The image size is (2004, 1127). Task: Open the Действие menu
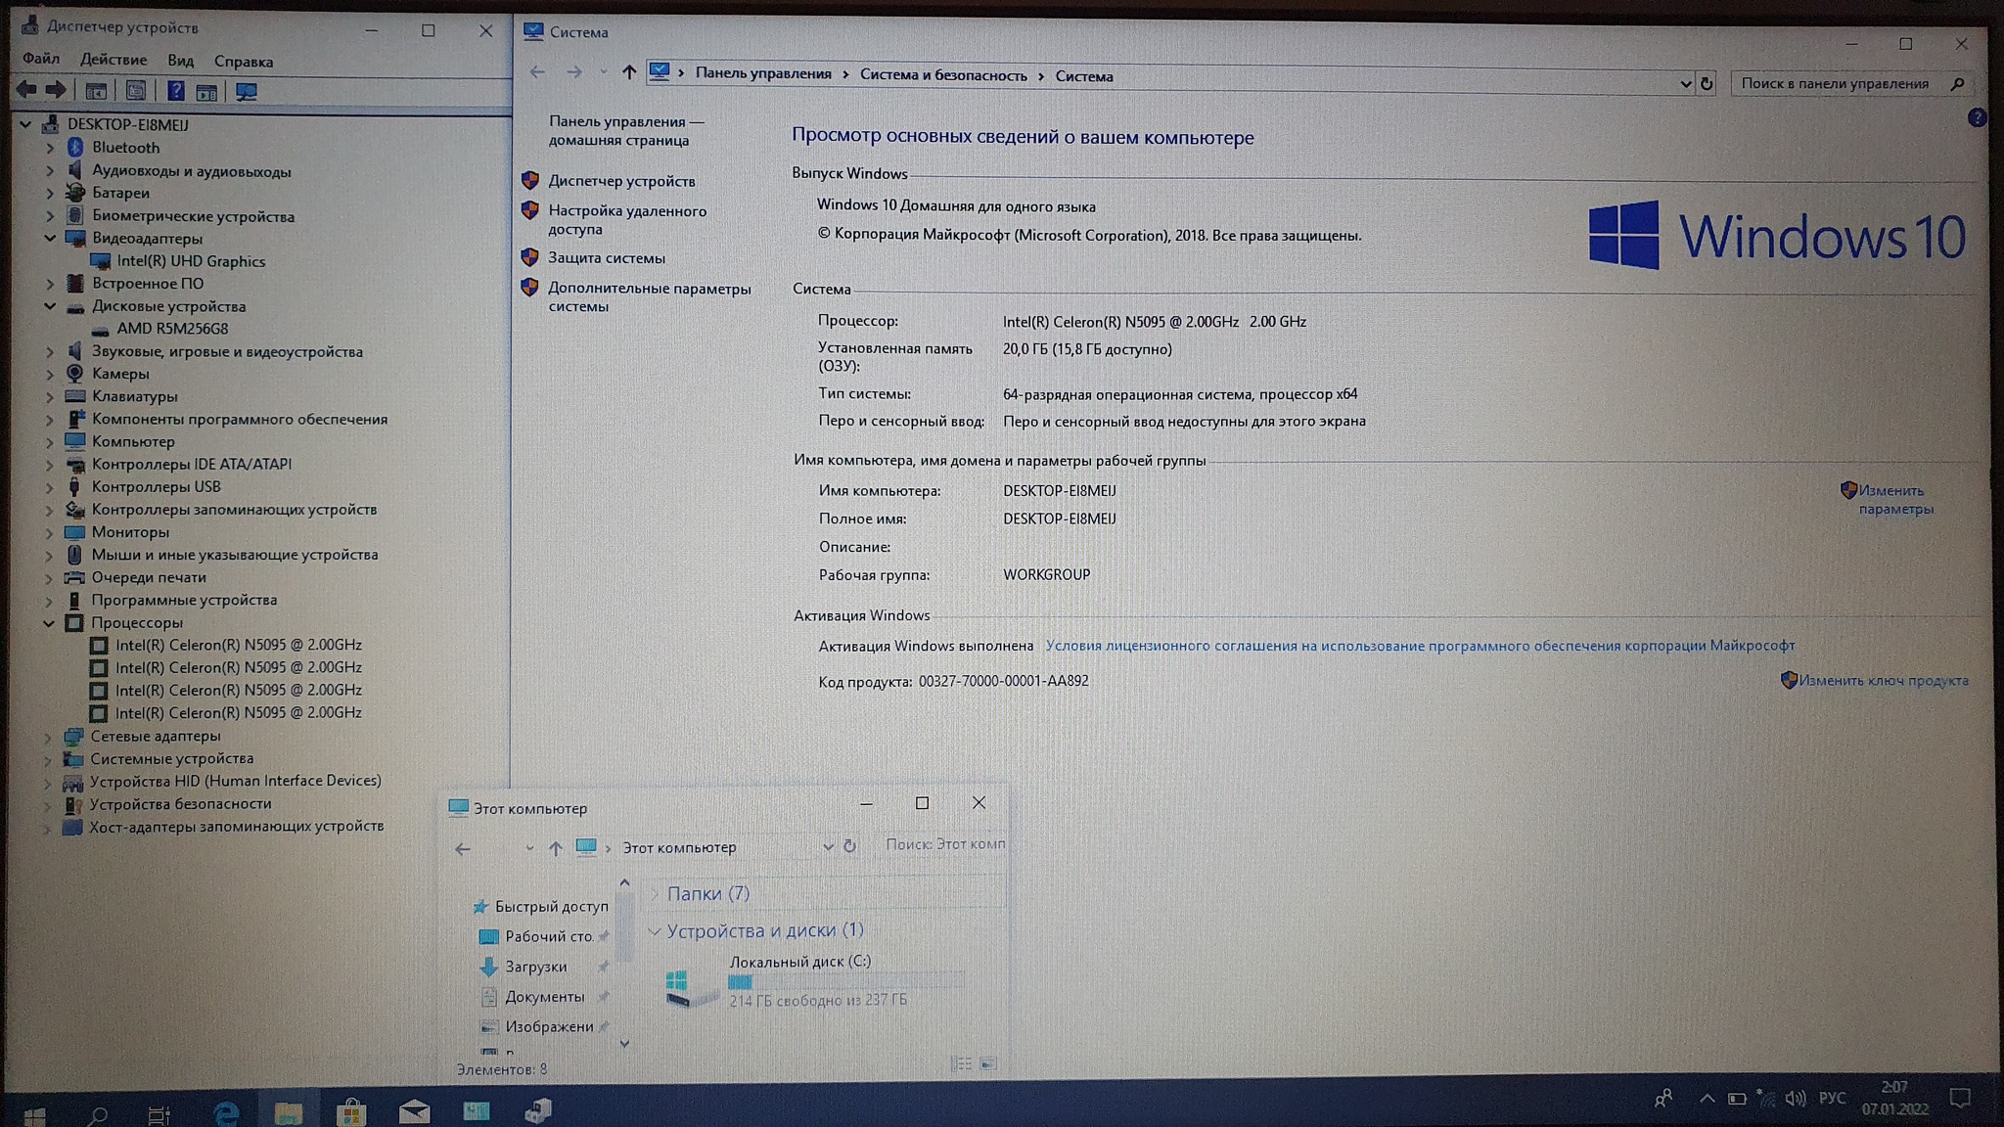click(114, 60)
